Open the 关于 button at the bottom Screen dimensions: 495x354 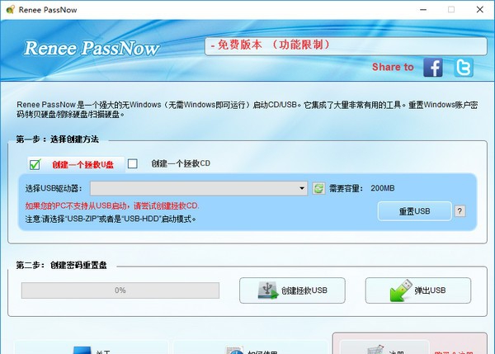(x=92, y=349)
